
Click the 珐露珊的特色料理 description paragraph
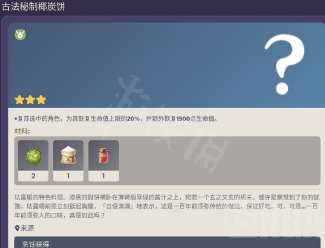(167, 206)
